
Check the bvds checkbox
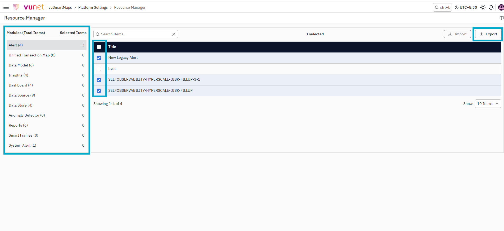point(99,69)
